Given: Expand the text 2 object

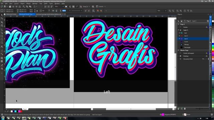Looking at the screenshot, I should coord(179,36).
